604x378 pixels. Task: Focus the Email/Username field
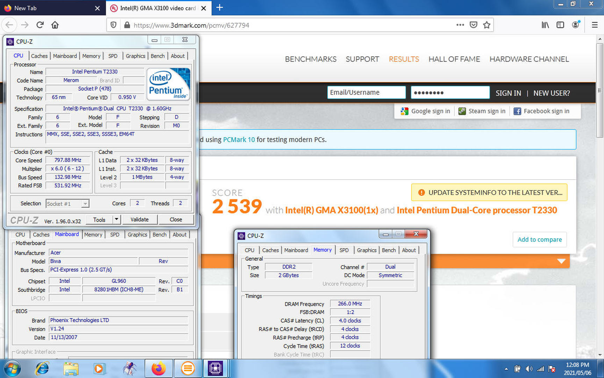pyautogui.click(x=366, y=92)
